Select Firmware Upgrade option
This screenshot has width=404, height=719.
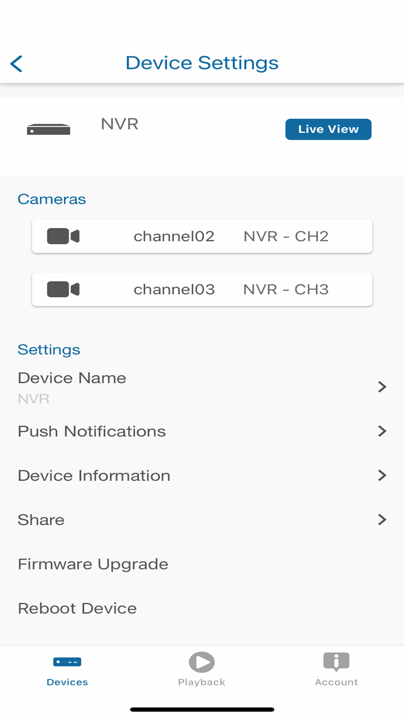[x=93, y=564]
